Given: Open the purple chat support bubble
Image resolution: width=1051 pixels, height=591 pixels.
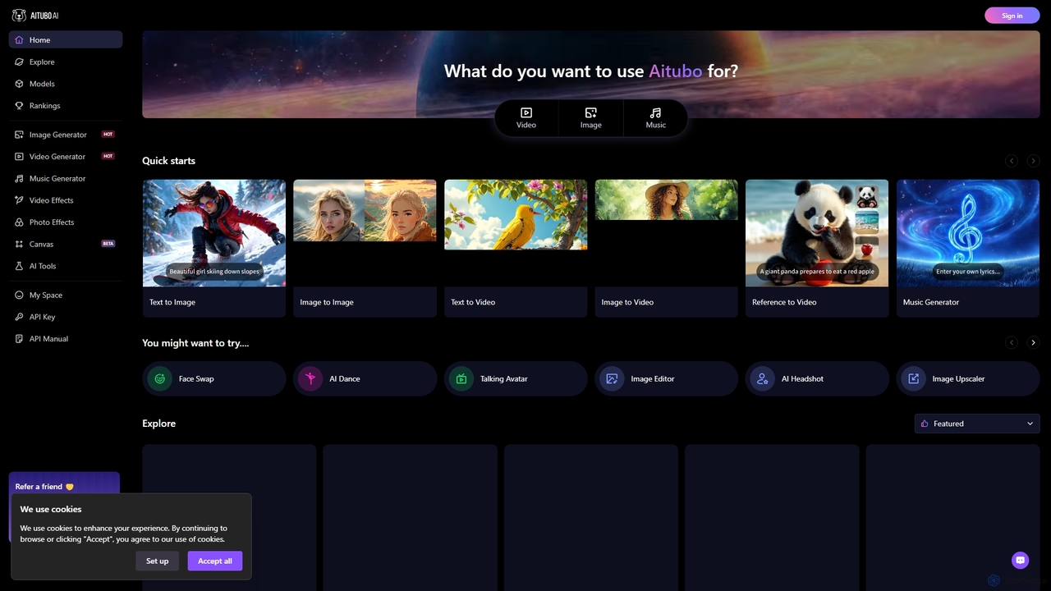Looking at the screenshot, I should coord(1021,561).
